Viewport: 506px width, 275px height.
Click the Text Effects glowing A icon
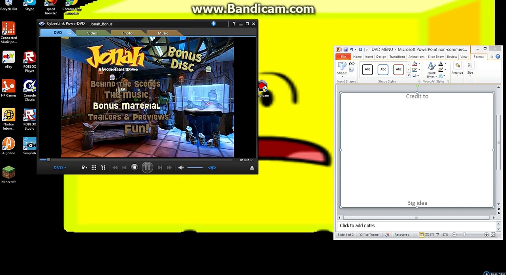[x=441, y=76]
